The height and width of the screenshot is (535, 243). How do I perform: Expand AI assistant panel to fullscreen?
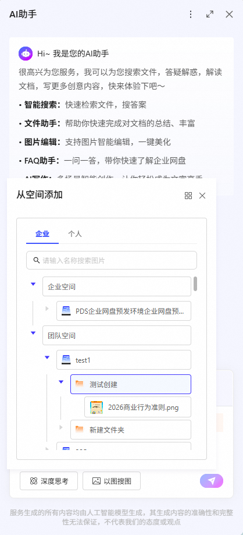tap(210, 15)
